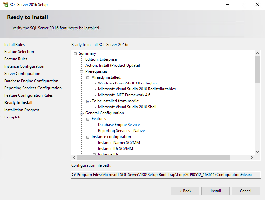Collapse the General Configuration node
This screenshot has height=200, width=265.
click(x=81, y=113)
